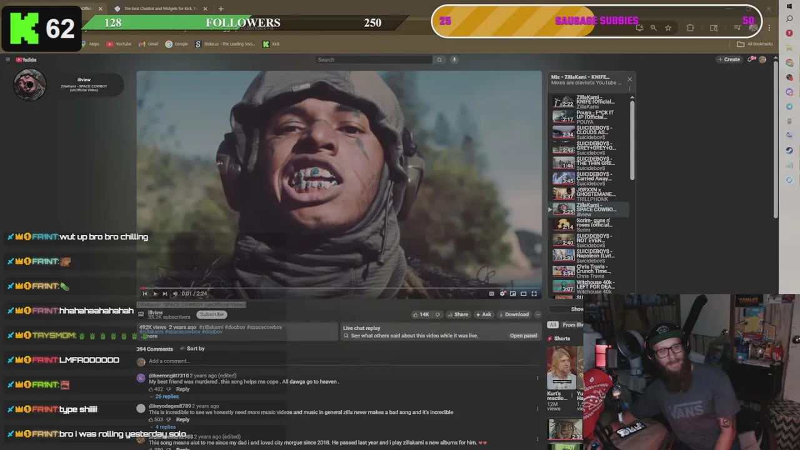Dislike the video with thumbs down
Image resolution: width=800 pixels, height=450 pixels.
pyautogui.click(x=437, y=314)
